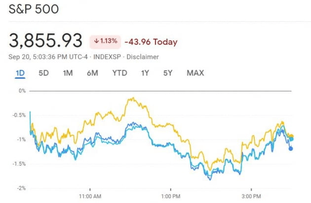The image size is (311, 203).
Task: Open the Disclaimer link
Action: [143, 57]
